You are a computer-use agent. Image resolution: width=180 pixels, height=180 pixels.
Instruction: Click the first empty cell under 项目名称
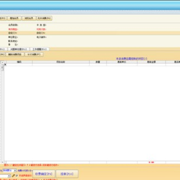(x=61, y=64)
